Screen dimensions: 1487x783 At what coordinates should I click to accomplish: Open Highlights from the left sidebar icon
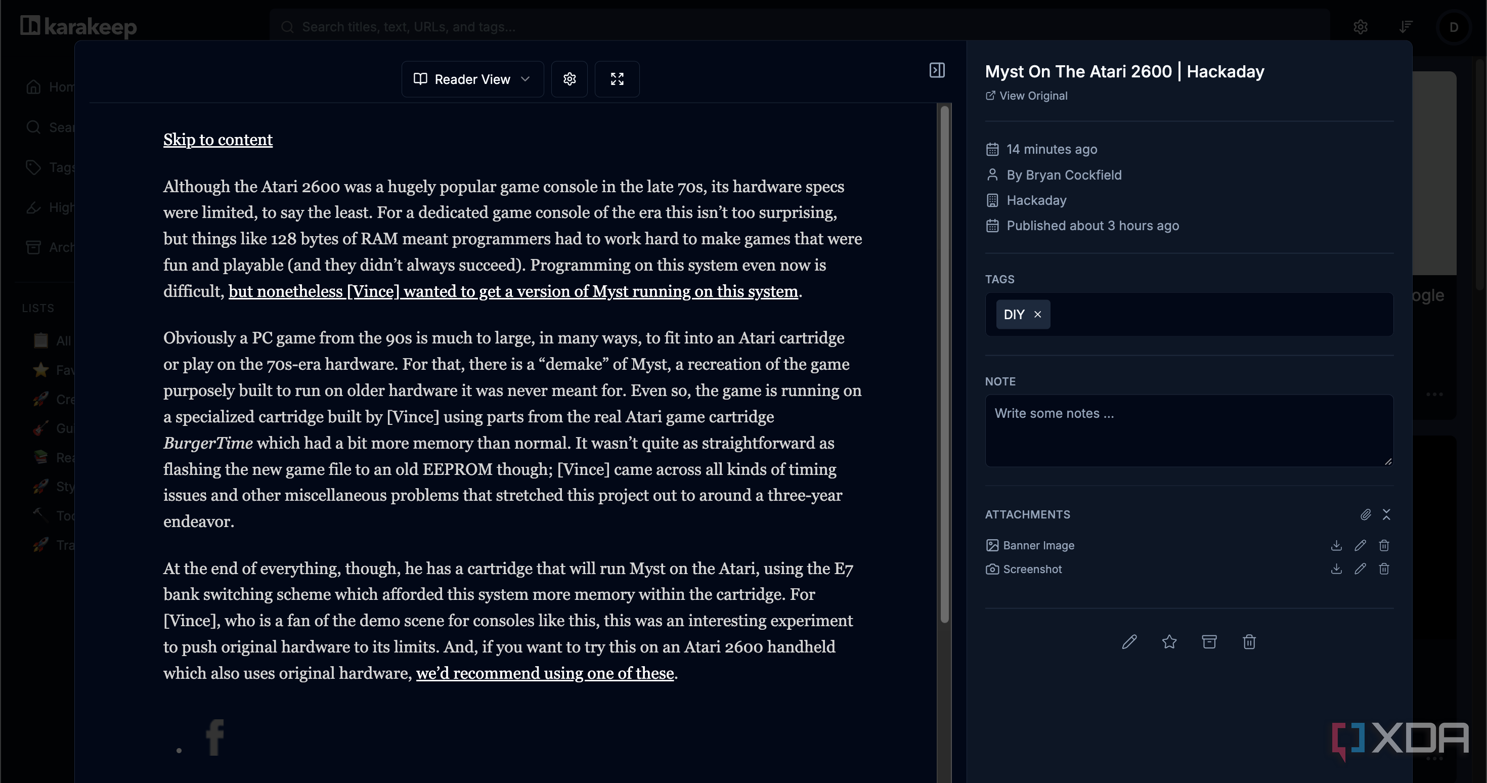(x=33, y=207)
